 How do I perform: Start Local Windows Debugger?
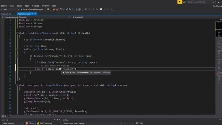(32, 9)
